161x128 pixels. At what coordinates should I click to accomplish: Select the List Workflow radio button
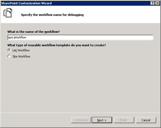click(9, 50)
